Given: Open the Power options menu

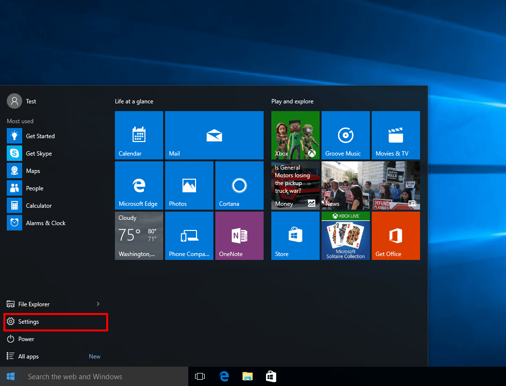Looking at the screenshot, I should coord(26,339).
